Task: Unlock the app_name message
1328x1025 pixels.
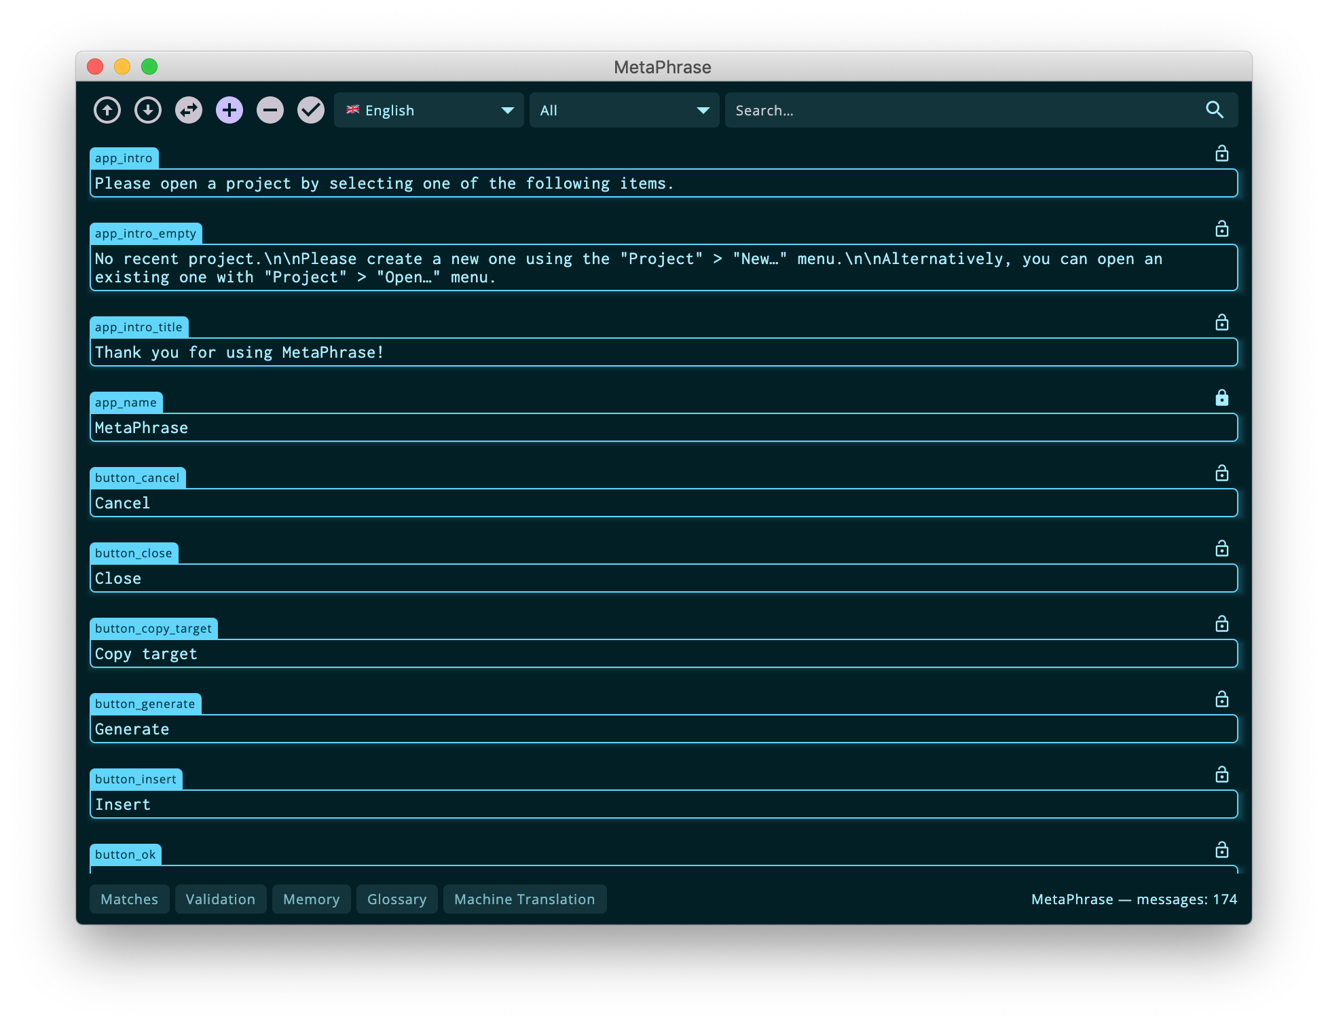Action: click(x=1222, y=398)
